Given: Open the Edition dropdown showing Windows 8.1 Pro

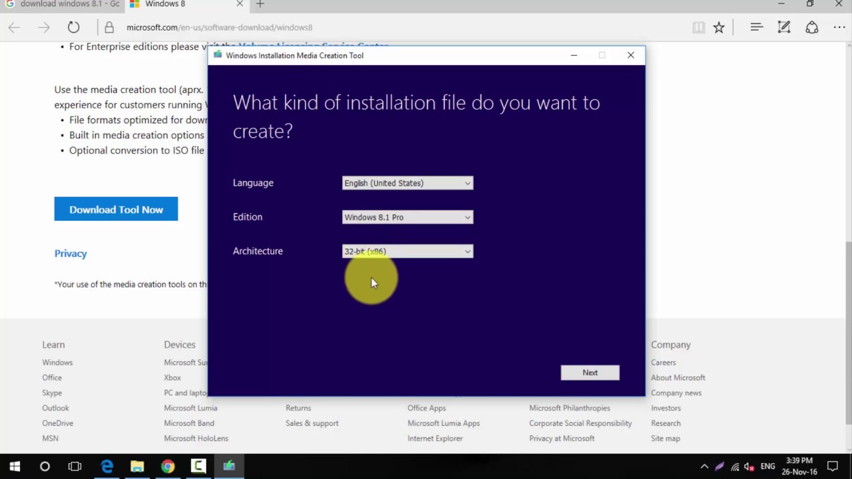Looking at the screenshot, I should click(407, 217).
